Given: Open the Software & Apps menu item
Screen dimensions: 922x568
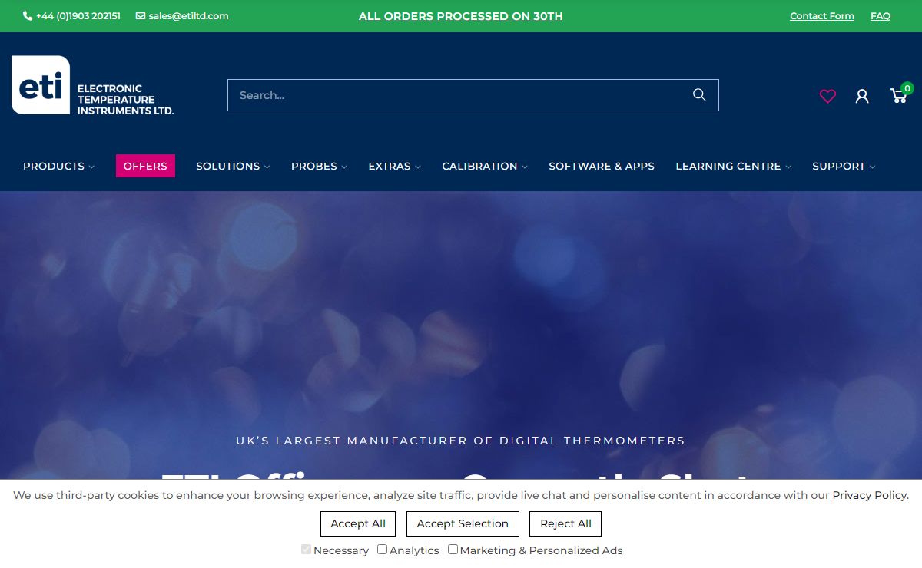Looking at the screenshot, I should click(x=602, y=166).
